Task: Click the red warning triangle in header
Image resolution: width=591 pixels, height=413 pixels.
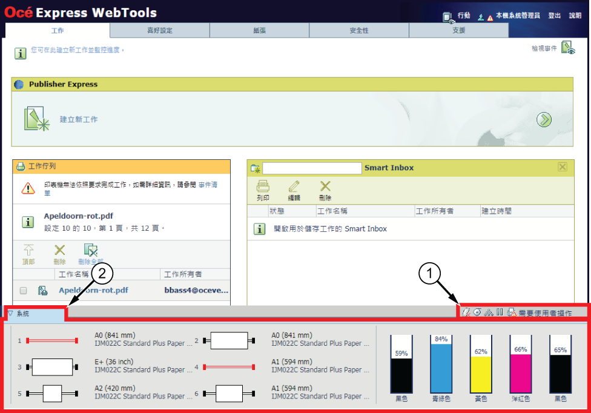Action: [x=490, y=18]
